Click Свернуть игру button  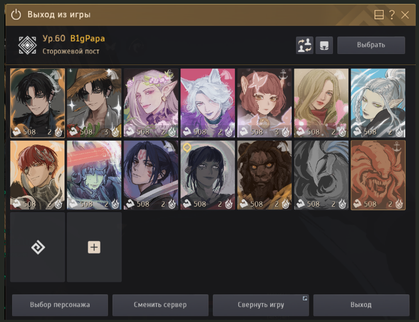click(261, 305)
